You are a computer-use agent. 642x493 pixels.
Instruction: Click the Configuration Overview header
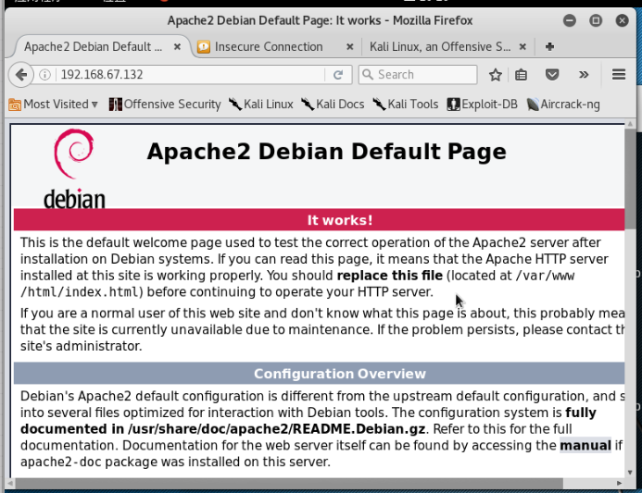(340, 374)
